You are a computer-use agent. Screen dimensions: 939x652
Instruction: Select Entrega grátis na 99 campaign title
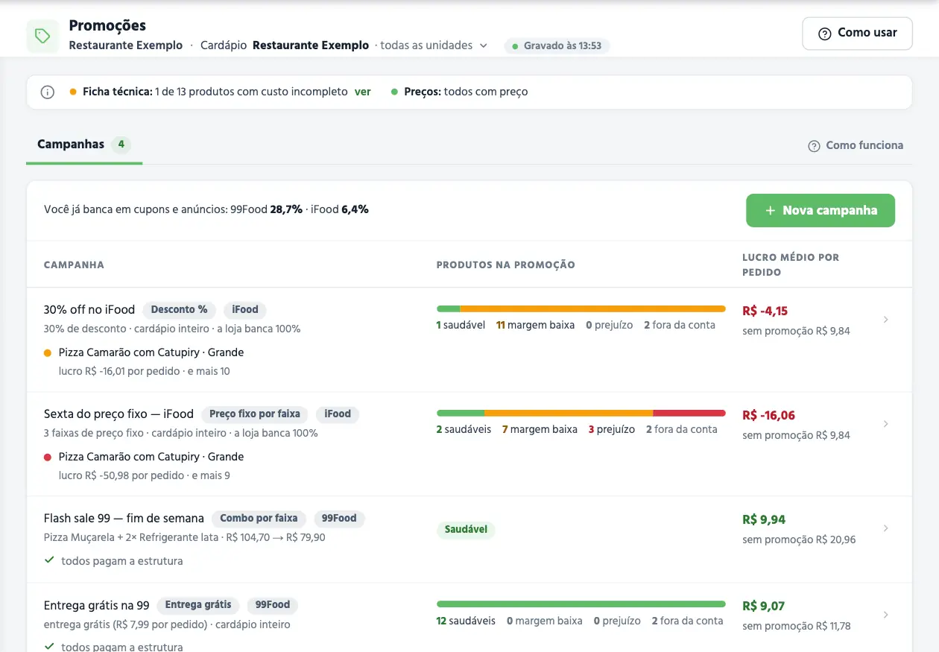[x=97, y=605]
